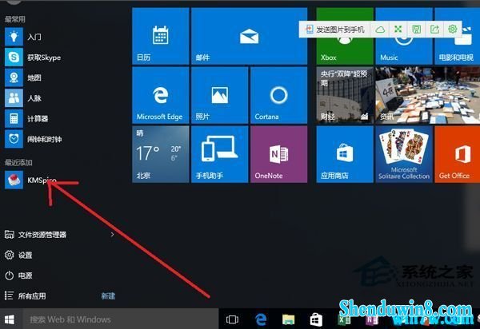Open the 应用商店 store tile
Screen dimensions: 480x329
[345, 154]
